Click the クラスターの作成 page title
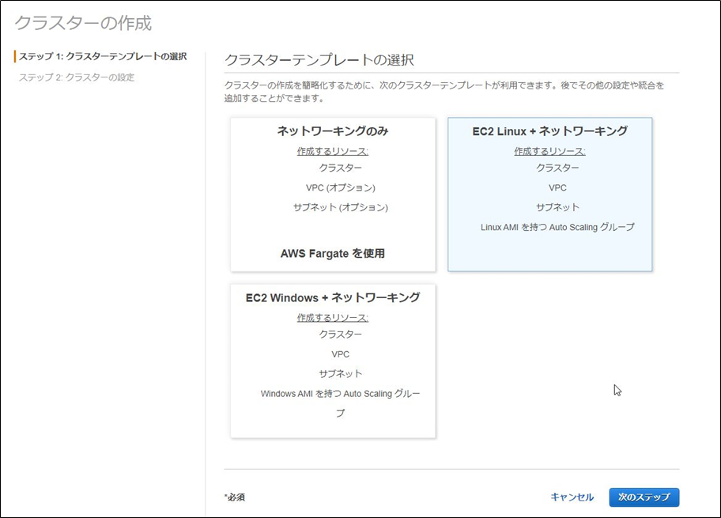This screenshot has width=721, height=518. pos(83,23)
